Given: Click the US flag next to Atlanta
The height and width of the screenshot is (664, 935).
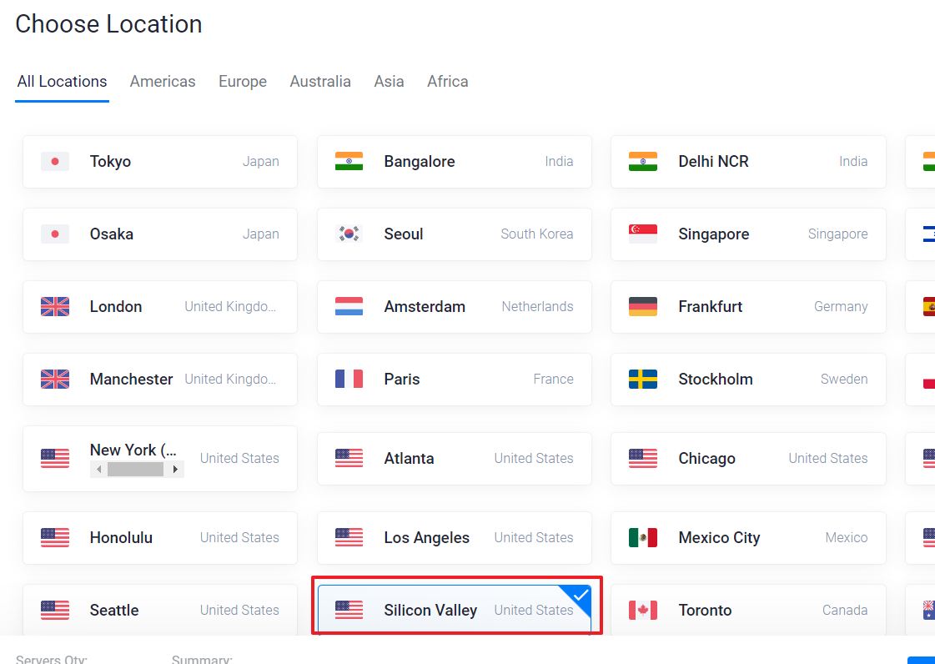Looking at the screenshot, I should pos(349,459).
